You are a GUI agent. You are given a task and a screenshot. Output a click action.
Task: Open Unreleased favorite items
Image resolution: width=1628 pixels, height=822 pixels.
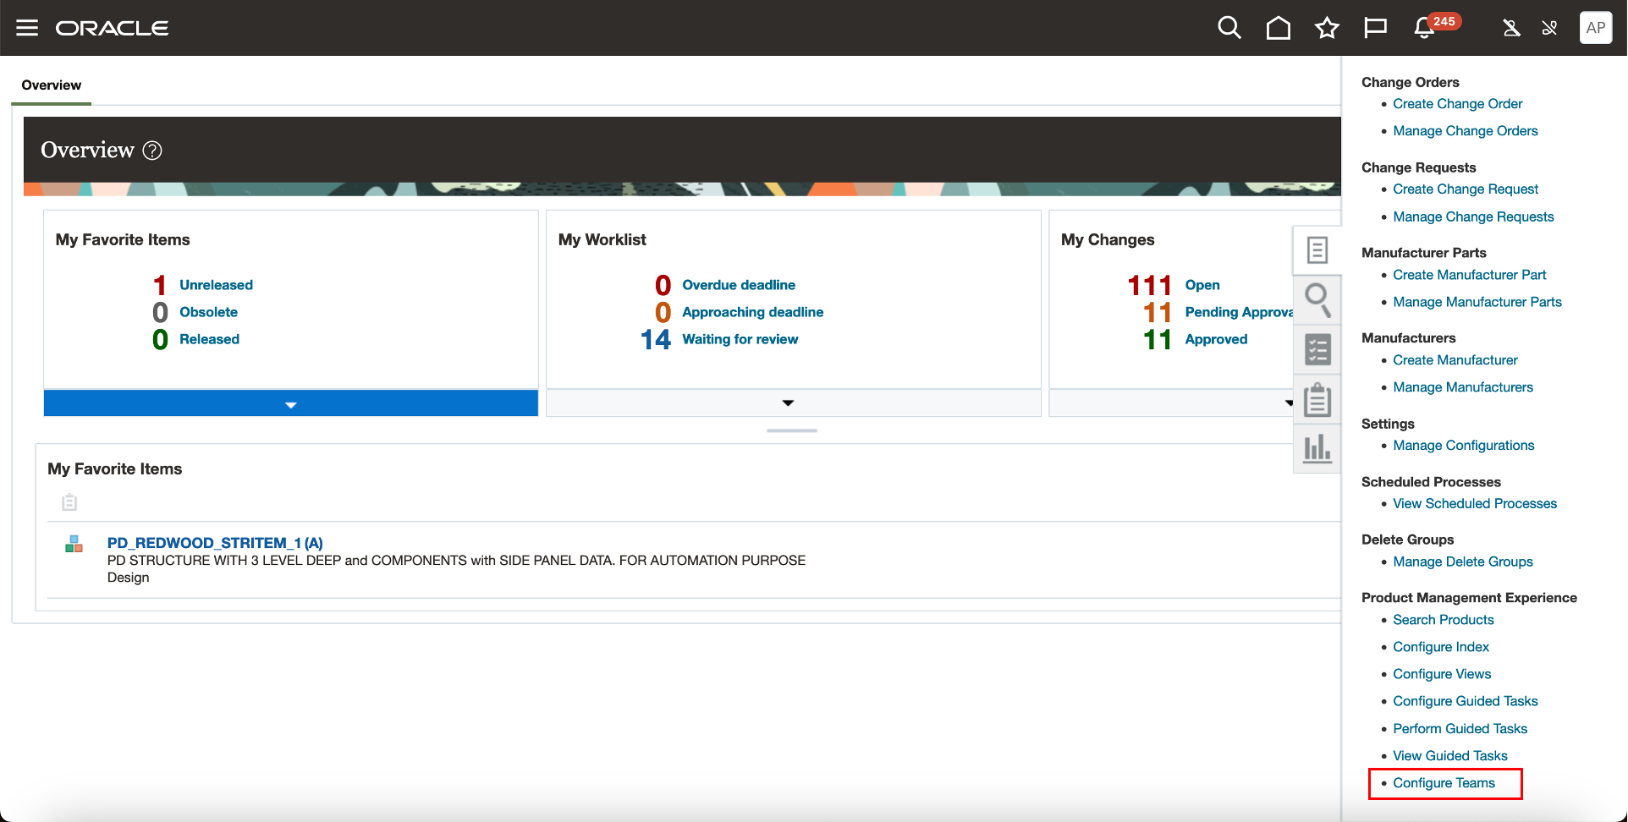[216, 285]
